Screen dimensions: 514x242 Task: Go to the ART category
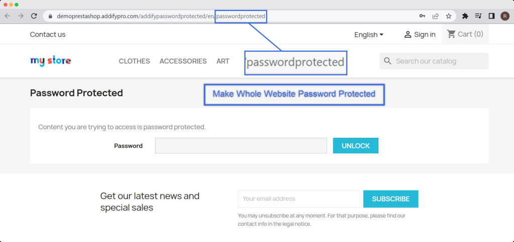pyautogui.click(x=223, y=61)
